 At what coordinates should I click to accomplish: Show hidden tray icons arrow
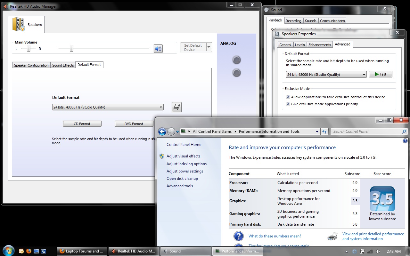[x=347, y=252]
